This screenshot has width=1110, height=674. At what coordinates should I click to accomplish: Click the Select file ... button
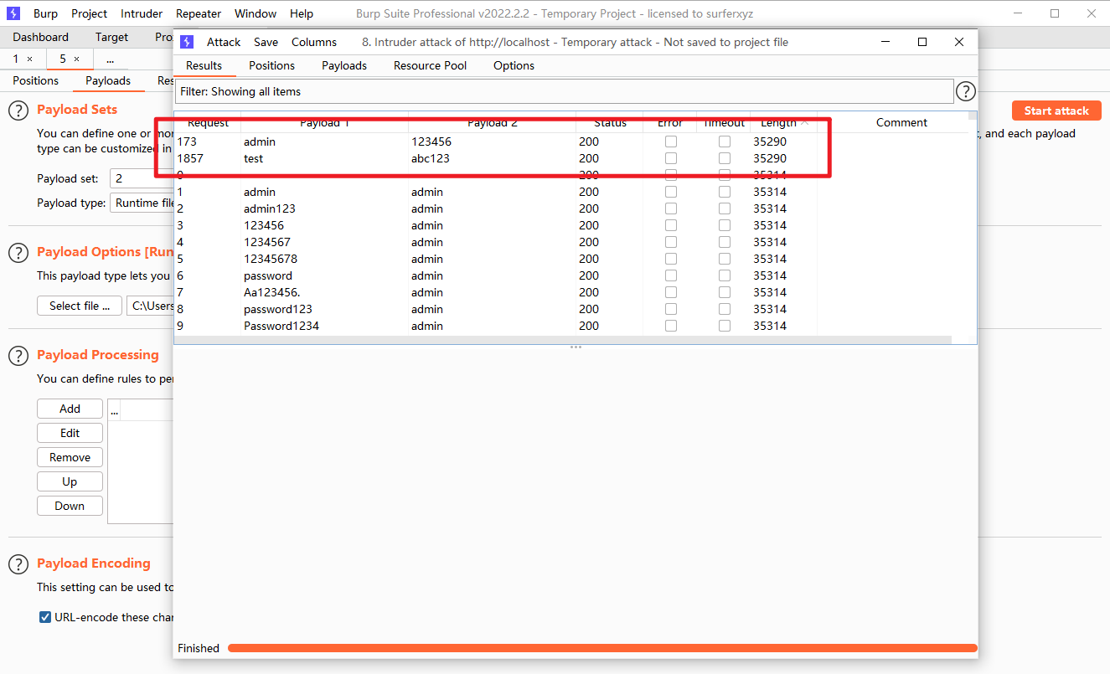80,306
